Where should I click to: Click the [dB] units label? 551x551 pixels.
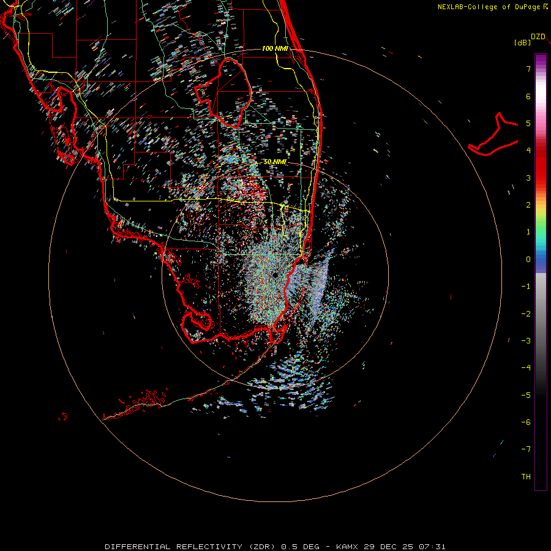pos(522,42)
